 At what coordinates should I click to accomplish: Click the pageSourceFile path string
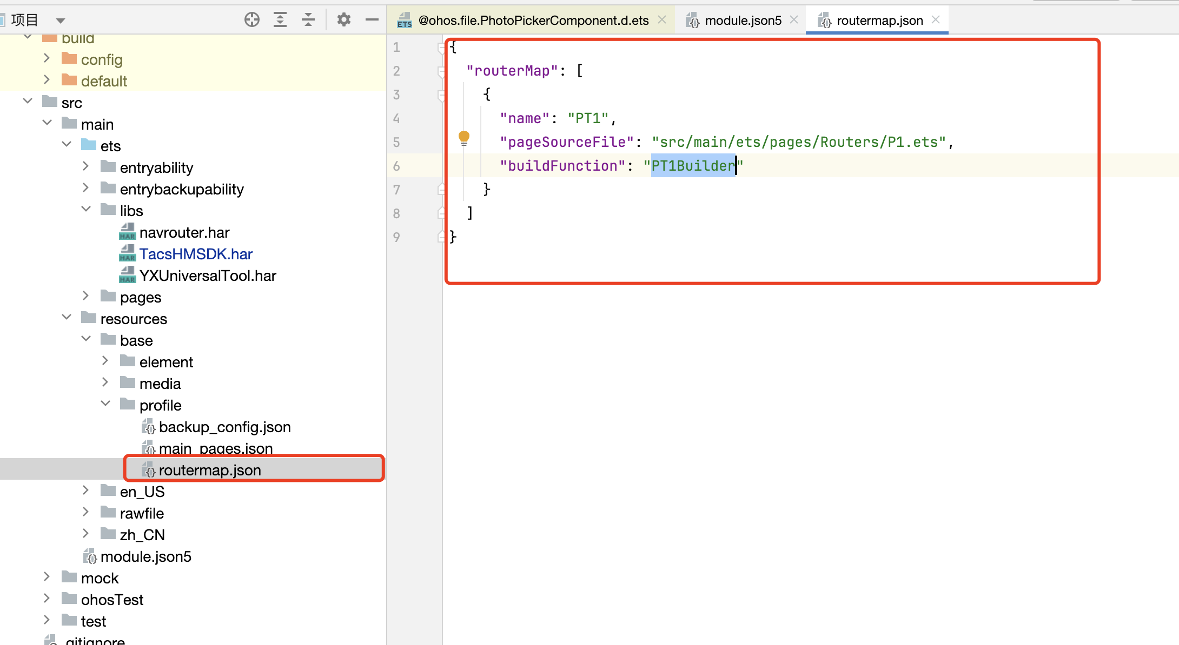click(x=799, y=142)
